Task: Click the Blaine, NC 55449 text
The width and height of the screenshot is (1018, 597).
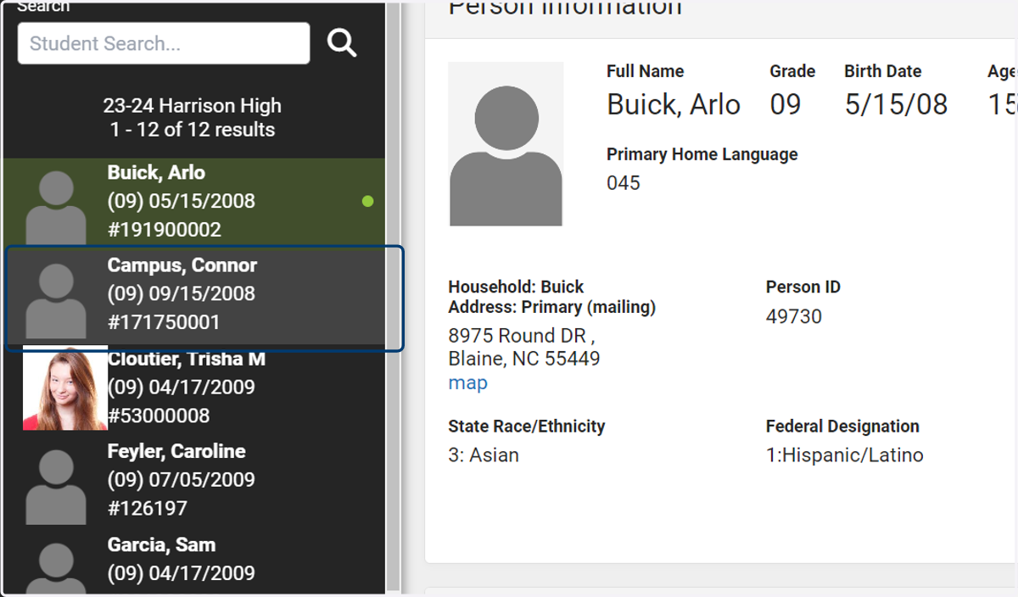Action: tap(524, 359)
